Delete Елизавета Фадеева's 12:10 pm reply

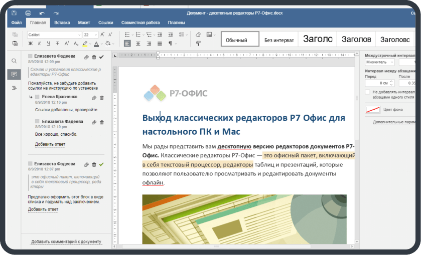pyautogui.click(x=102, y=122)
